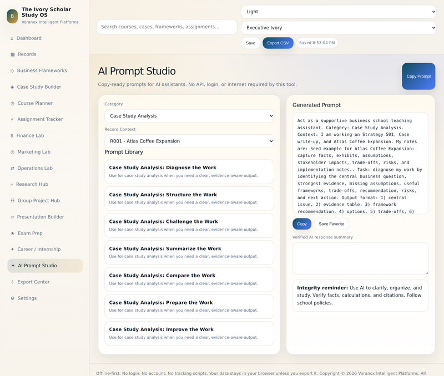Click the Business Frameworks diamond icon
This screenshot has width=444, height=376.
(12, 71)
